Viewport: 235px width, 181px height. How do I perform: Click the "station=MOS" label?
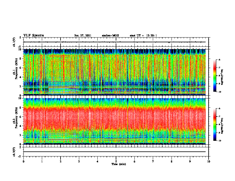pos(110,35)
